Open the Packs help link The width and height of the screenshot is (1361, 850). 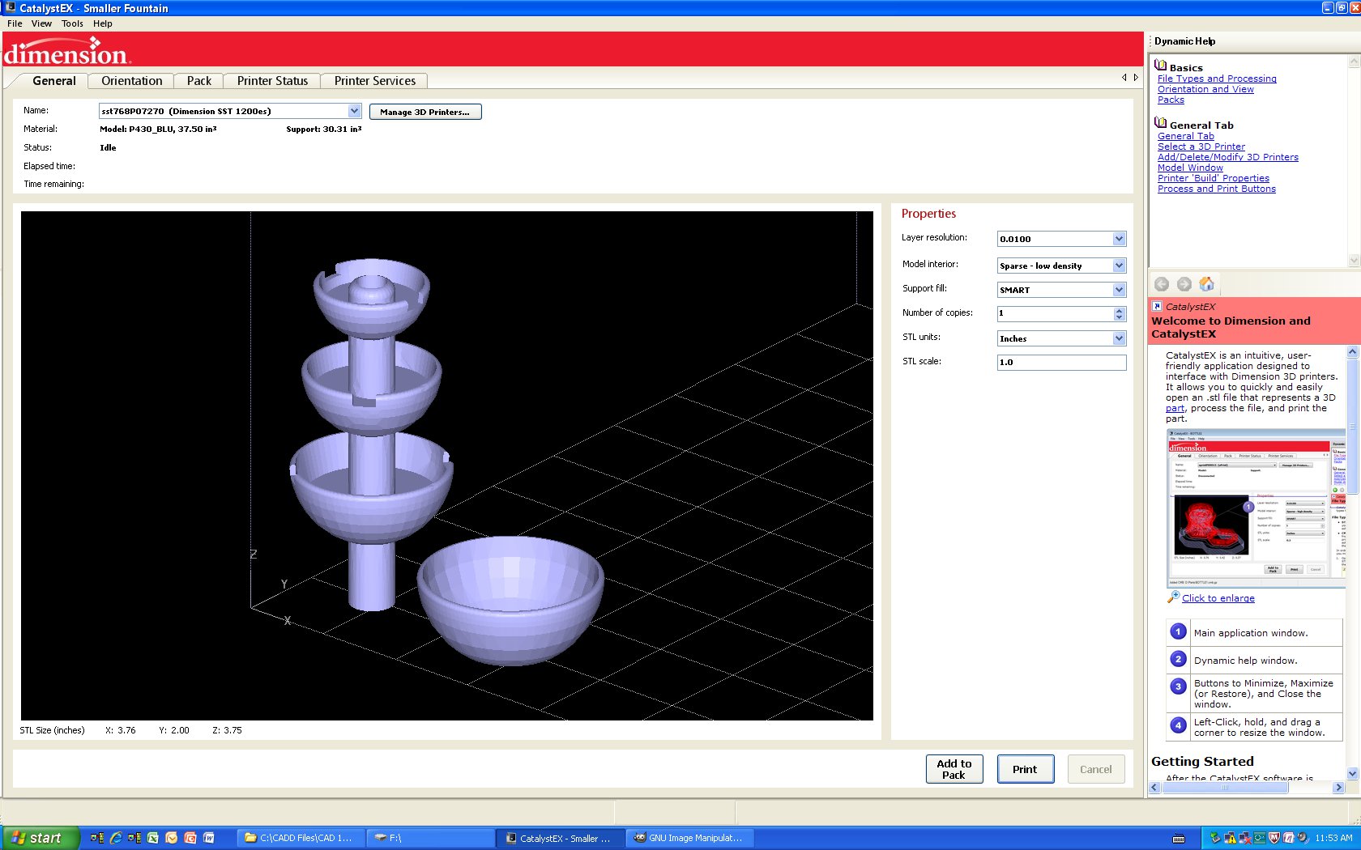tap(1171, 100)
